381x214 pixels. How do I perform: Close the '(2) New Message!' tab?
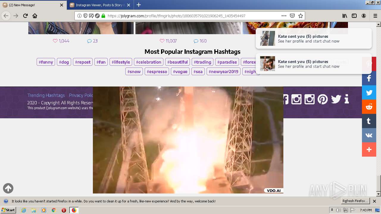[62, 5]
